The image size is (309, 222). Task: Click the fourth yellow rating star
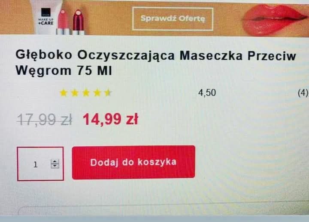coord(97,93)
